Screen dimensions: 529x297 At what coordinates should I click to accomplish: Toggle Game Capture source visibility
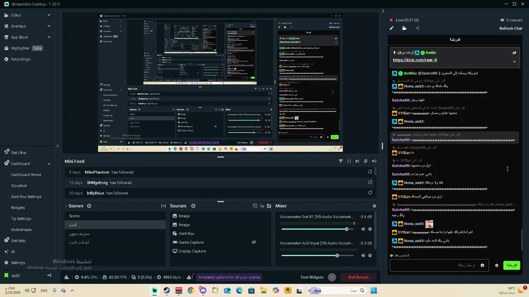pos(254,242)
